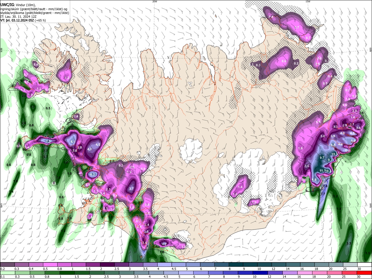Select the 7.3 precipitation value
The image size is (372, 279).
(x=48, y=141)
